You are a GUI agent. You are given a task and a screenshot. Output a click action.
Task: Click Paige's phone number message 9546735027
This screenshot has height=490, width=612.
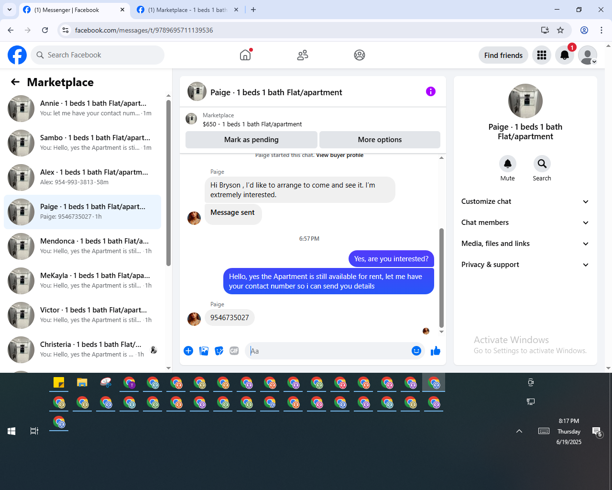pyautogui.click(x=229, y=318)
